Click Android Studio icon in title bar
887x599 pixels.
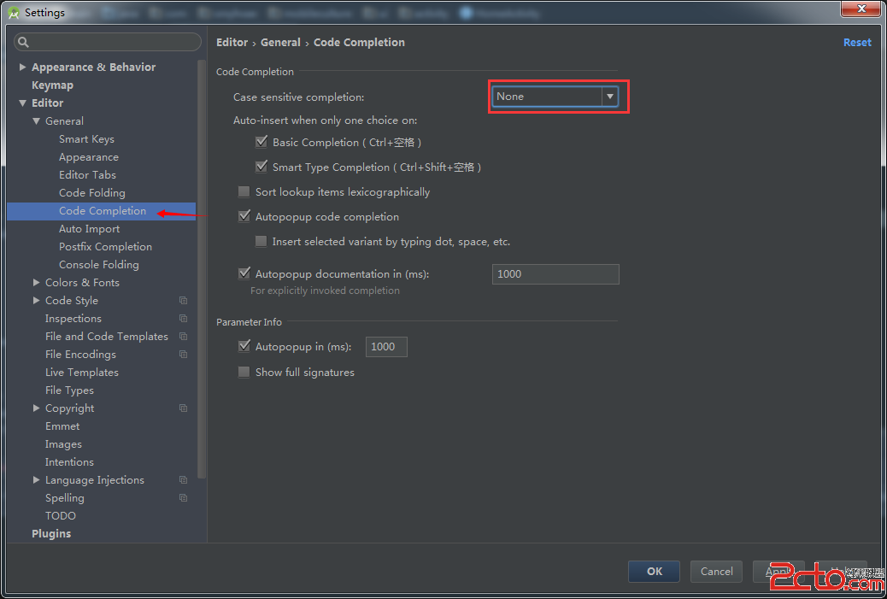point(14,13)
